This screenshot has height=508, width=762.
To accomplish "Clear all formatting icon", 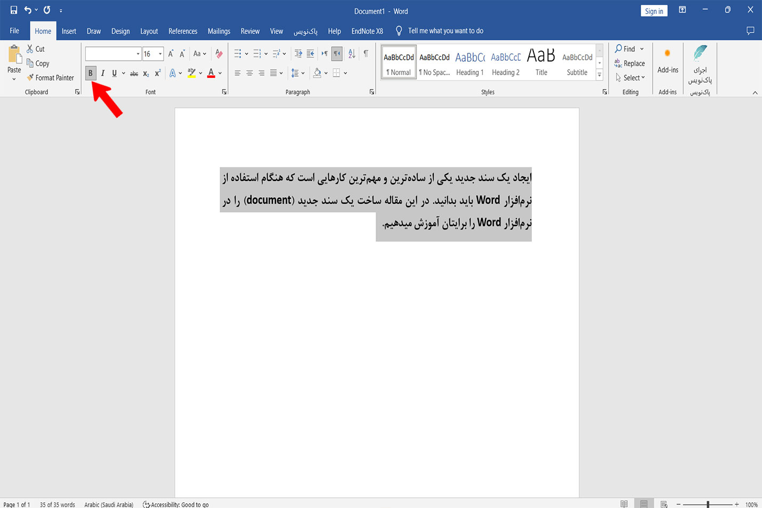I will 218,54.
